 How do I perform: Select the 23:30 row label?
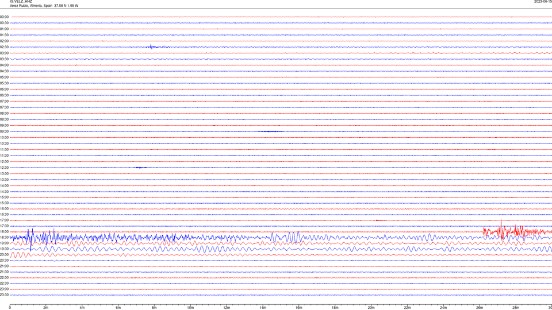coord(4,295)
